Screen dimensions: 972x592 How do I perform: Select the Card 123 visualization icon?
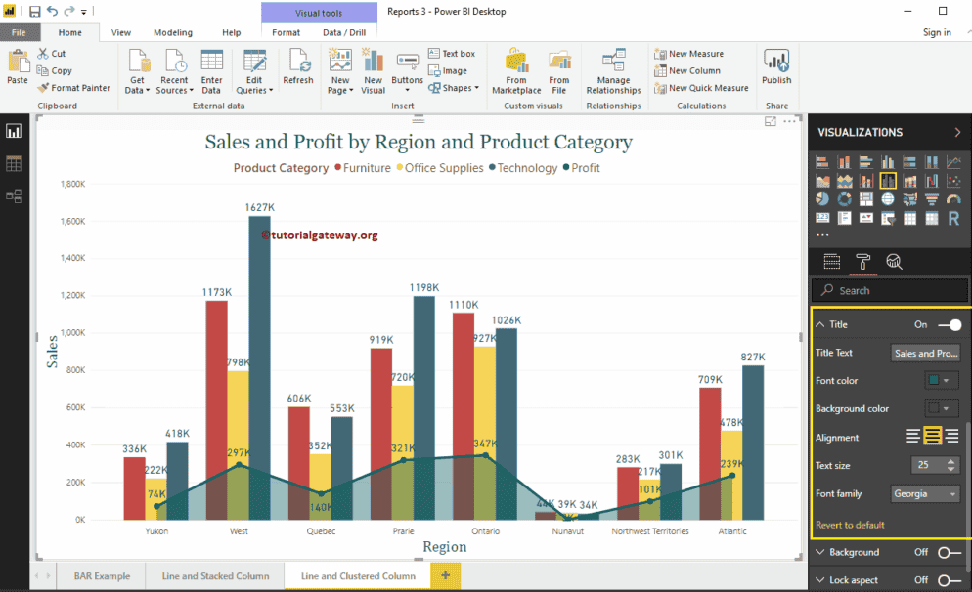822,218
